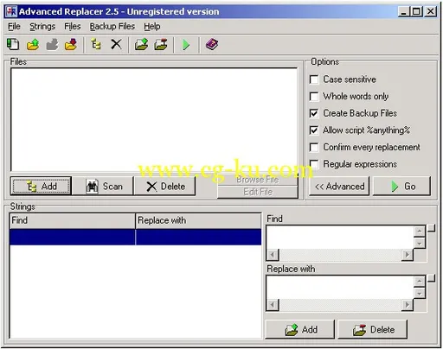Open the Strings menu
443x349 pixels.
[x=42, y=27]
